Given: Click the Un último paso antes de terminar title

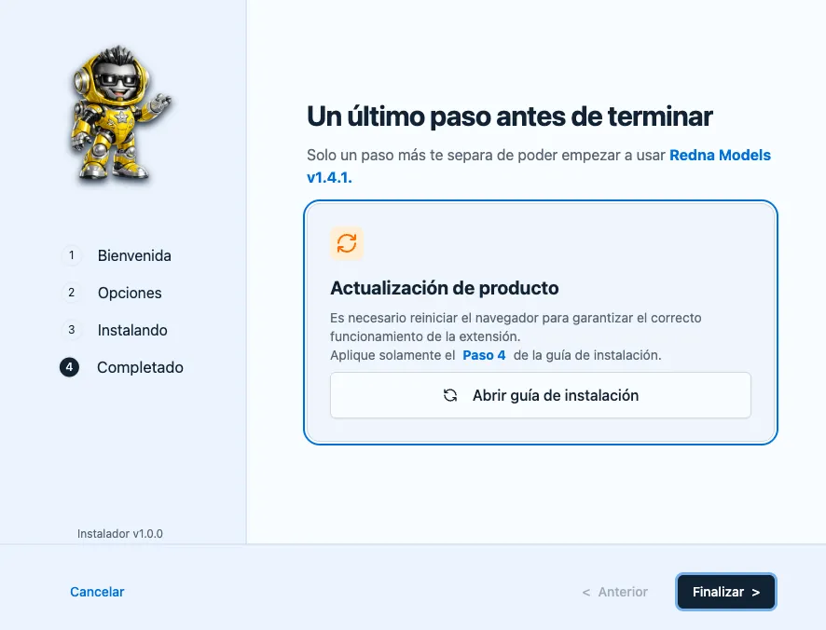Looking at the screenshot, I should [510, 116].
